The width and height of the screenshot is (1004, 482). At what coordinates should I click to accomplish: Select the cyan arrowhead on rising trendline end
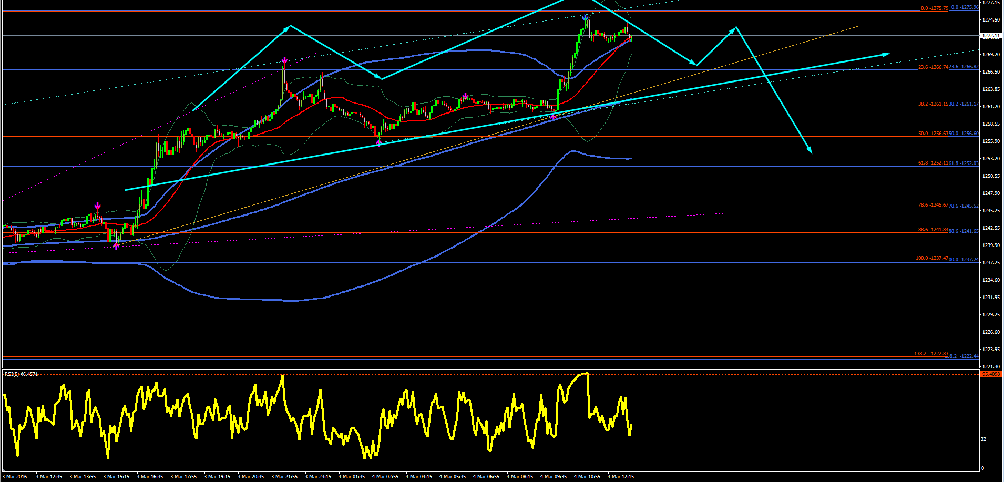tap(885, 54)
